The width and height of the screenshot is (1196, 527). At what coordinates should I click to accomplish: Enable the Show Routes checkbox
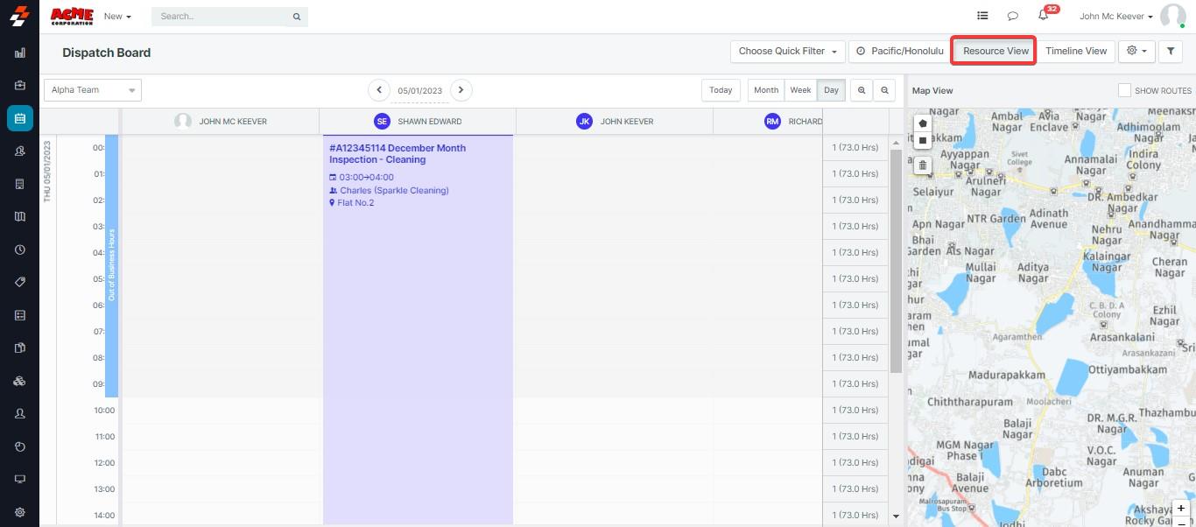pyautogui.click(x=1124, y=90)
